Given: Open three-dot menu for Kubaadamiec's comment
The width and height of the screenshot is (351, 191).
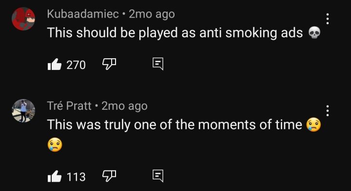Looking at the screenshot, I should pos(328,19).
